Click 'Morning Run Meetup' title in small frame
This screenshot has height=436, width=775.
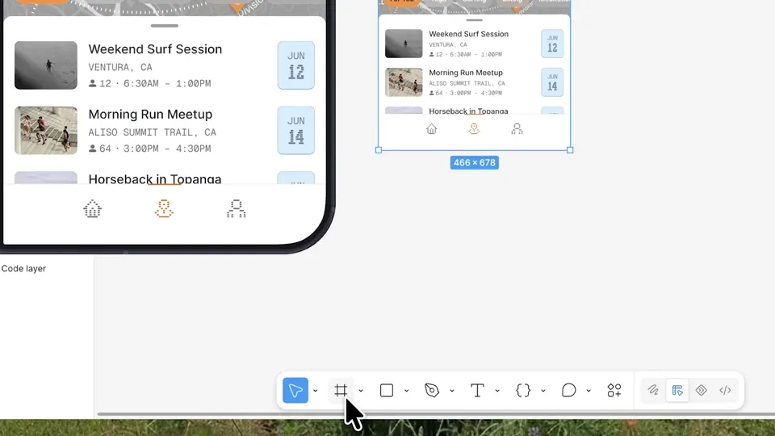tap(466, 73)
